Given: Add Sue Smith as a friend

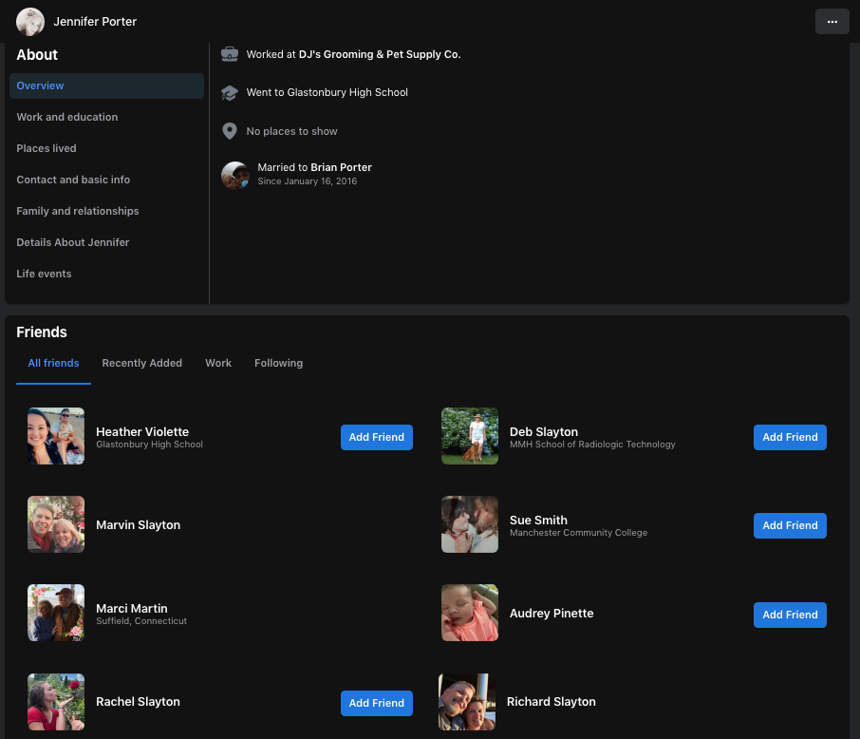Looking at the screenshot, I should click(790, 525).
